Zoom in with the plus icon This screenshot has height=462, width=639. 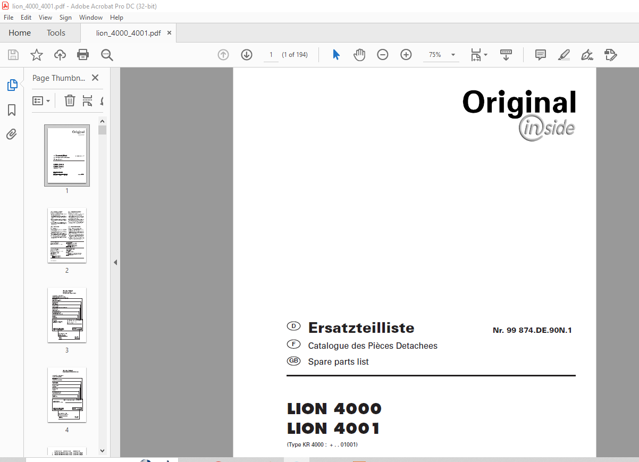pos(406,55)
